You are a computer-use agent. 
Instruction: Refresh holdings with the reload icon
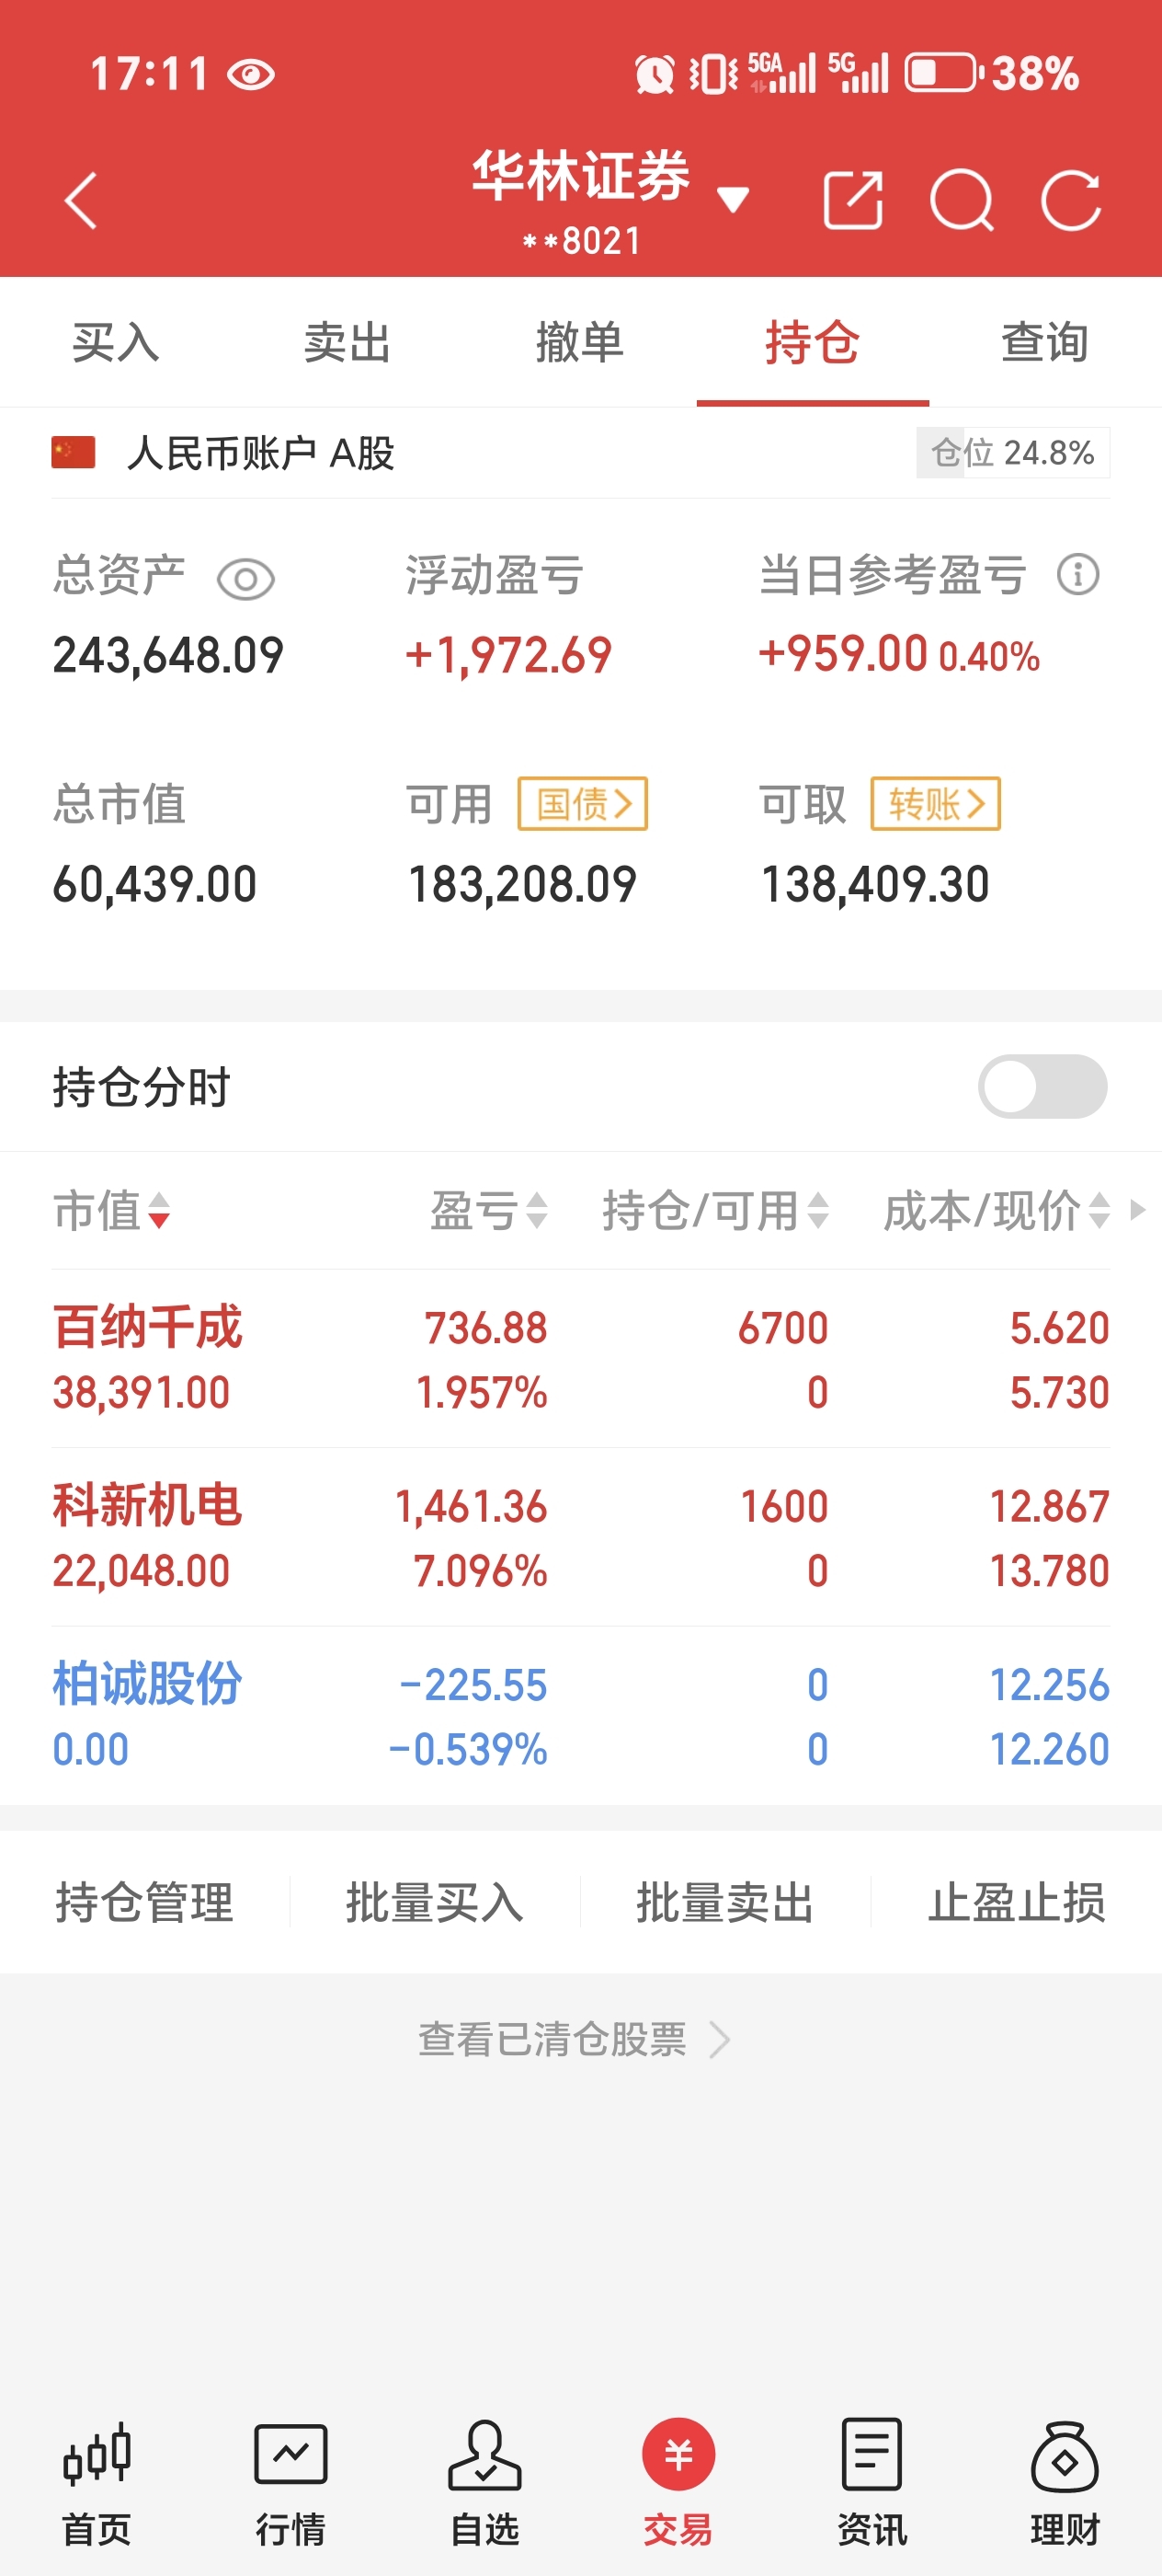tap(1071, 201)
